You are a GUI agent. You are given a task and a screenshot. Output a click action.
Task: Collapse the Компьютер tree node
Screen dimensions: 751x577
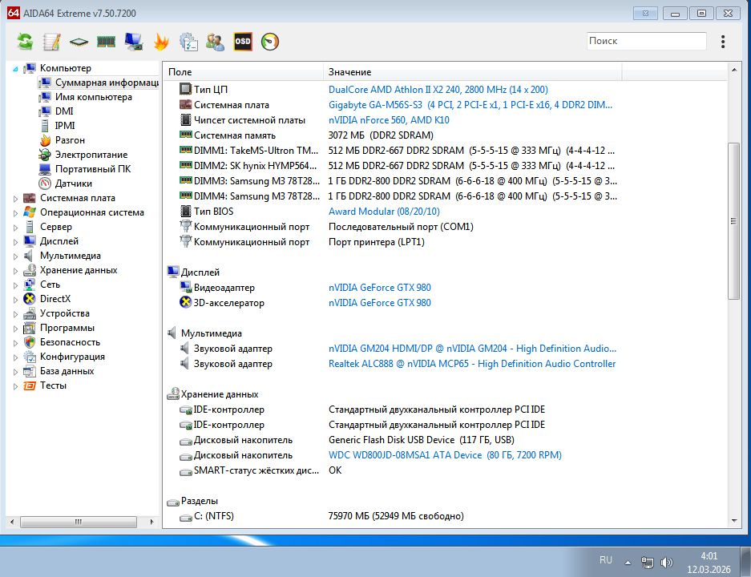point(15,68)
